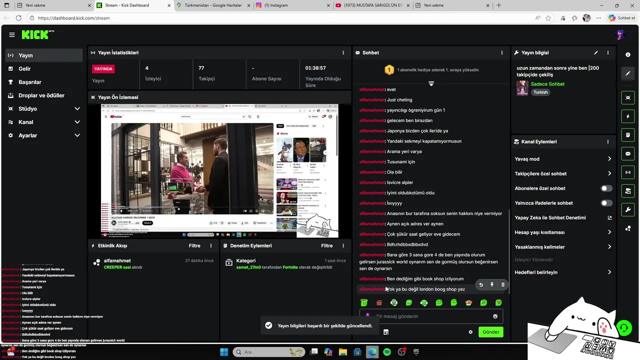This screenshot has height=360, width=640.
Task: Click the pencil edit icon in right sidebar
Action: pos(628,73)
